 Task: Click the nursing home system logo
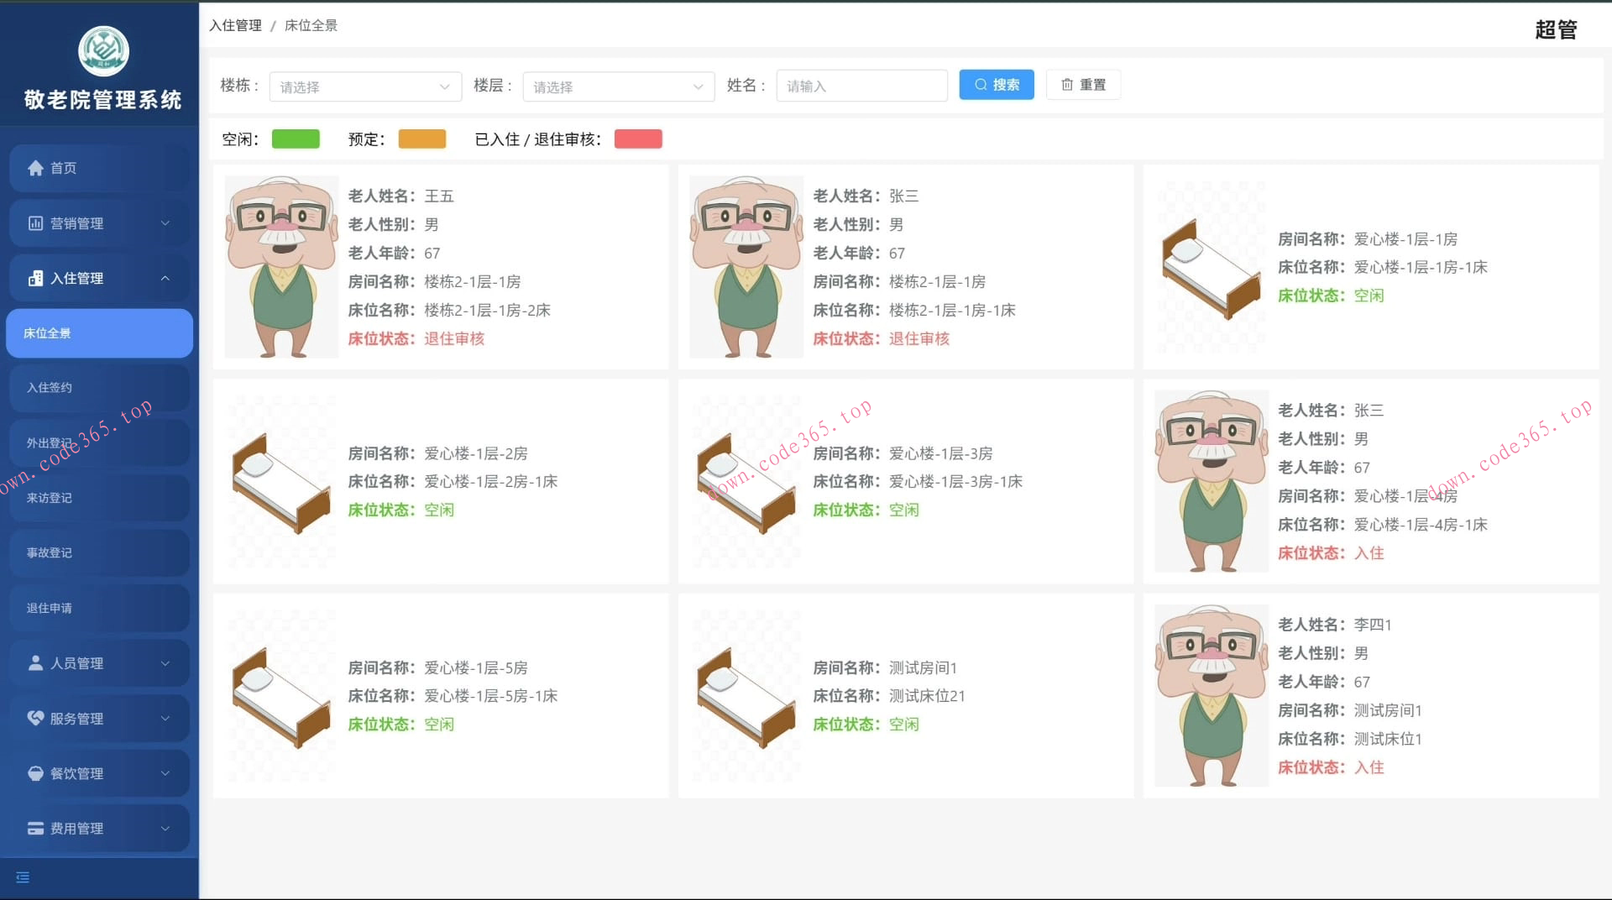pyautogui.click(x=103, y=51)
